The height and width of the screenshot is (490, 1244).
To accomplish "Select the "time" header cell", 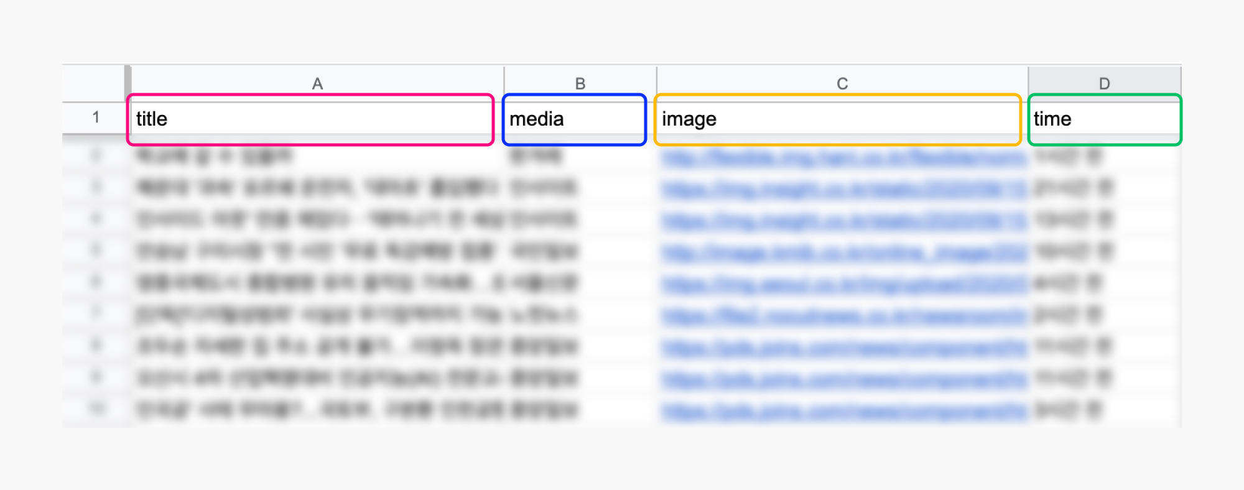I will [1105, 119].
